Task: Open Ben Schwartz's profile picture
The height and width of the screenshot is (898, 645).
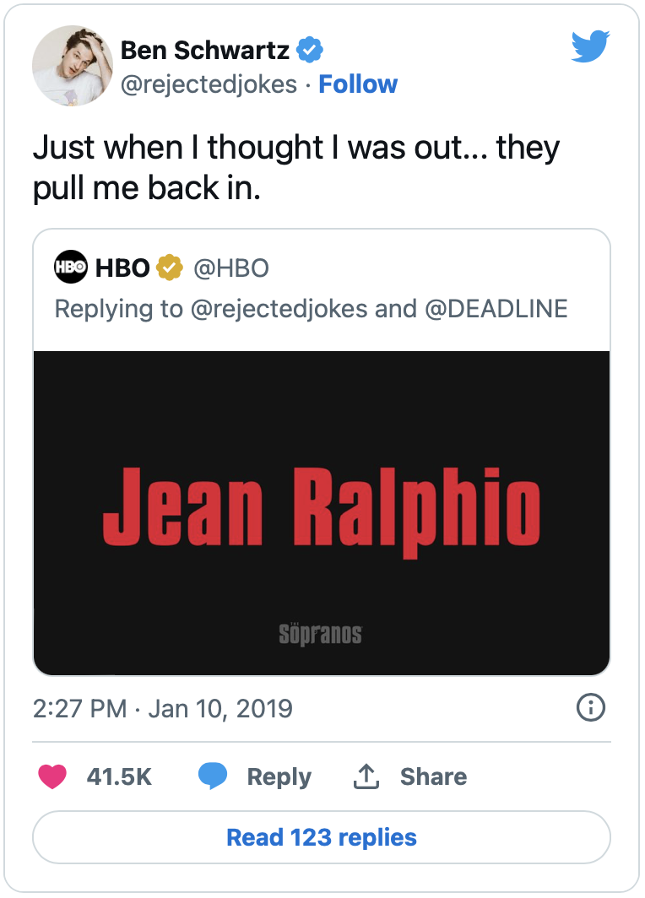Action: [73, 66]
